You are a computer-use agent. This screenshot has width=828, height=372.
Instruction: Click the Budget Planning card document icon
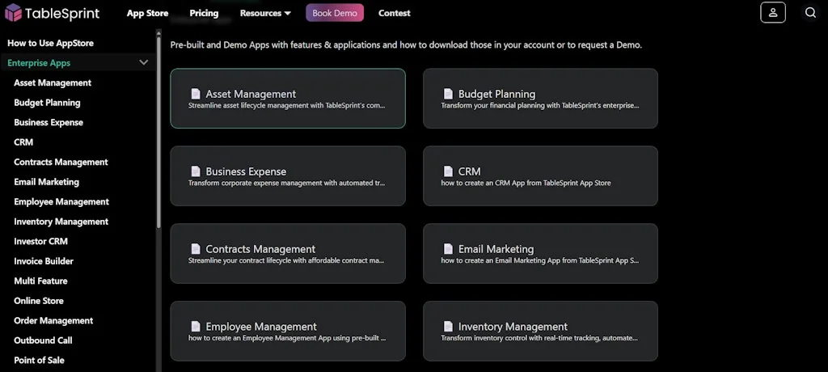coord(447,94)
